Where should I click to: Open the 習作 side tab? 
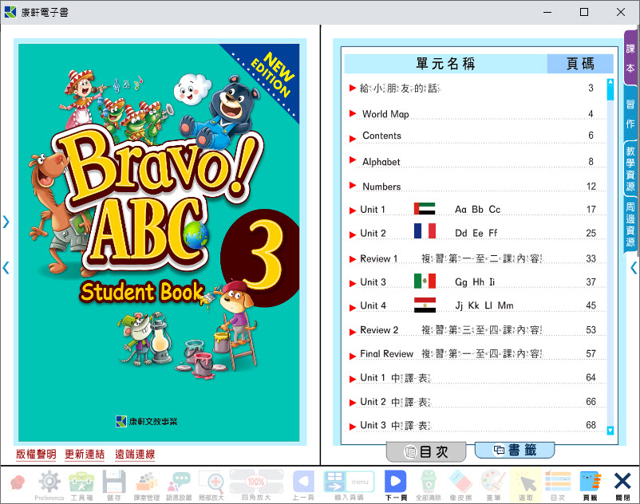pyautogui.click(x=630, y=113)
